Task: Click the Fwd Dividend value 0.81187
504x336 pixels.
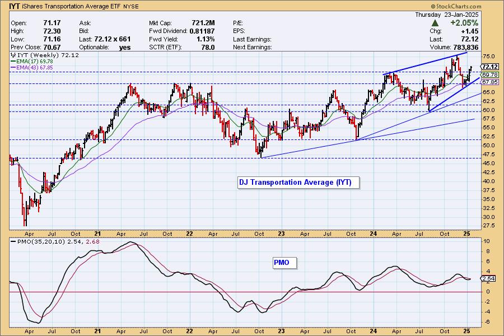Action: click(202, 31)
